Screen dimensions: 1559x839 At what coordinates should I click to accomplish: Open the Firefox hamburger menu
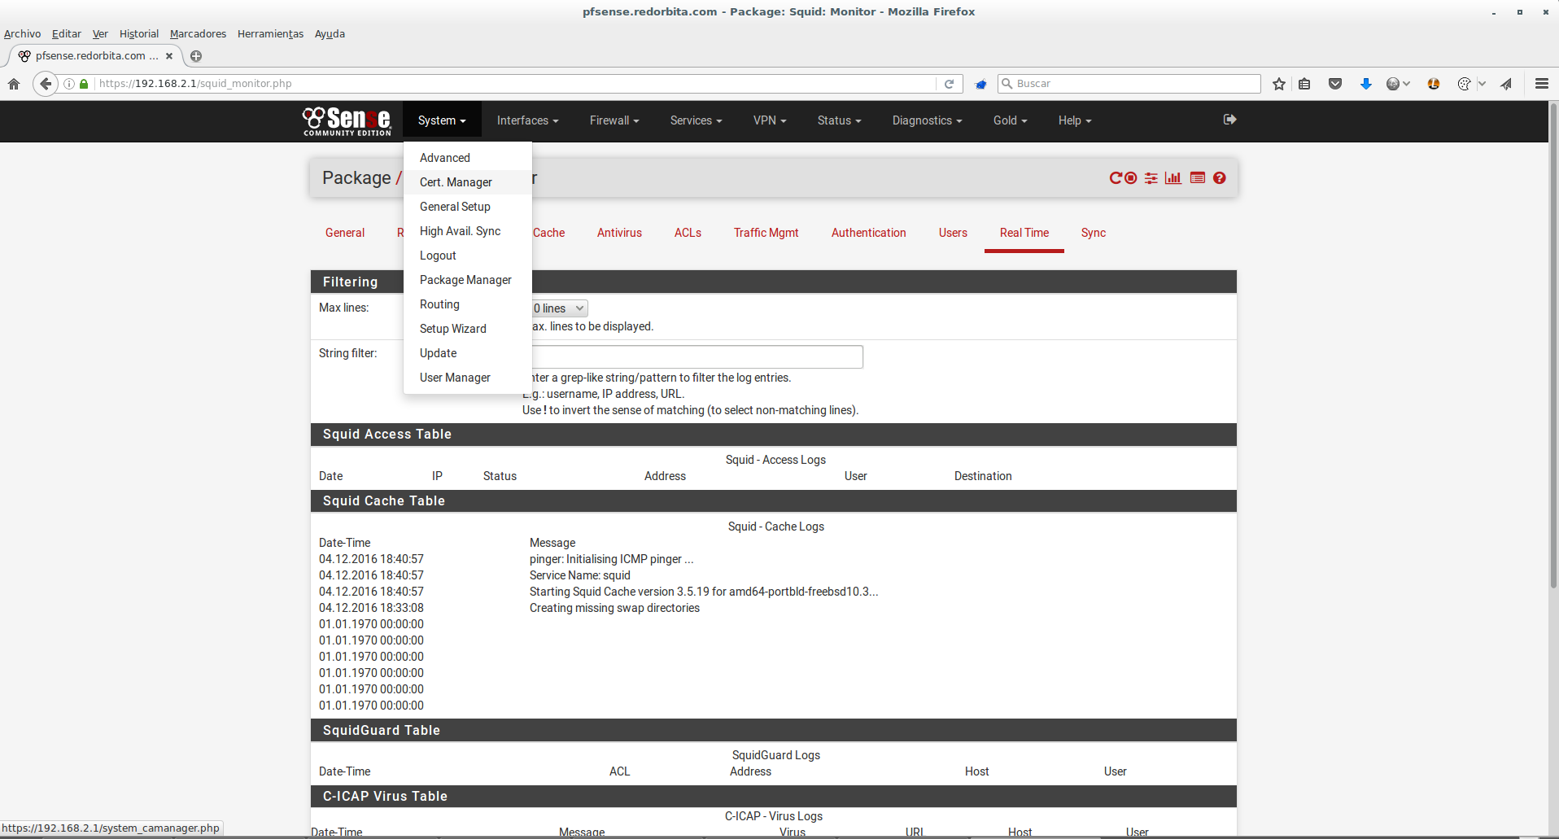tap(1541, 84)
